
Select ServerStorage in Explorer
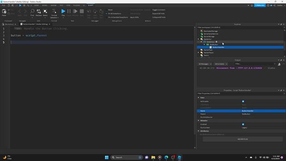point(209,37)
